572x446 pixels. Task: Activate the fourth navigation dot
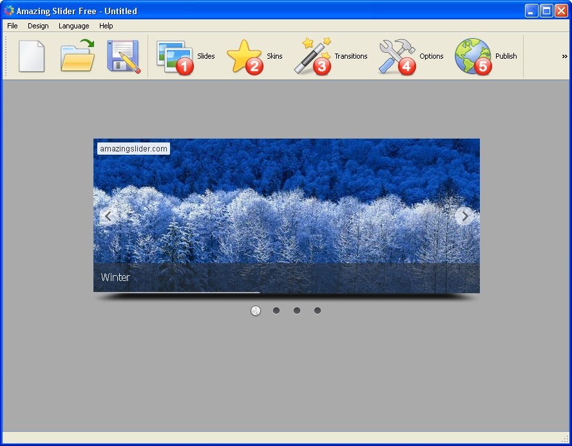point(317,310)
